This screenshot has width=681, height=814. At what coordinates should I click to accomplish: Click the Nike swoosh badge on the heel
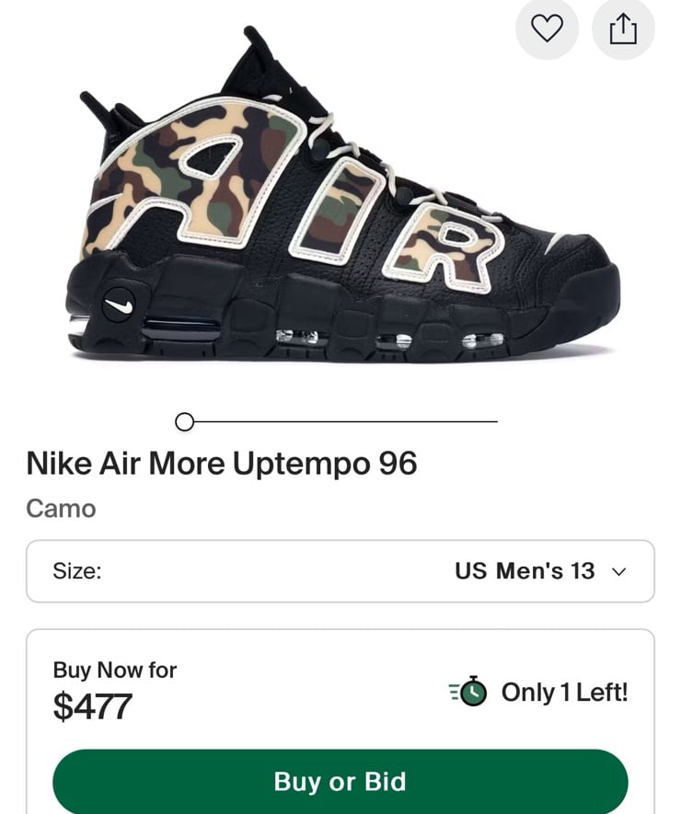(x=118, y=304)
